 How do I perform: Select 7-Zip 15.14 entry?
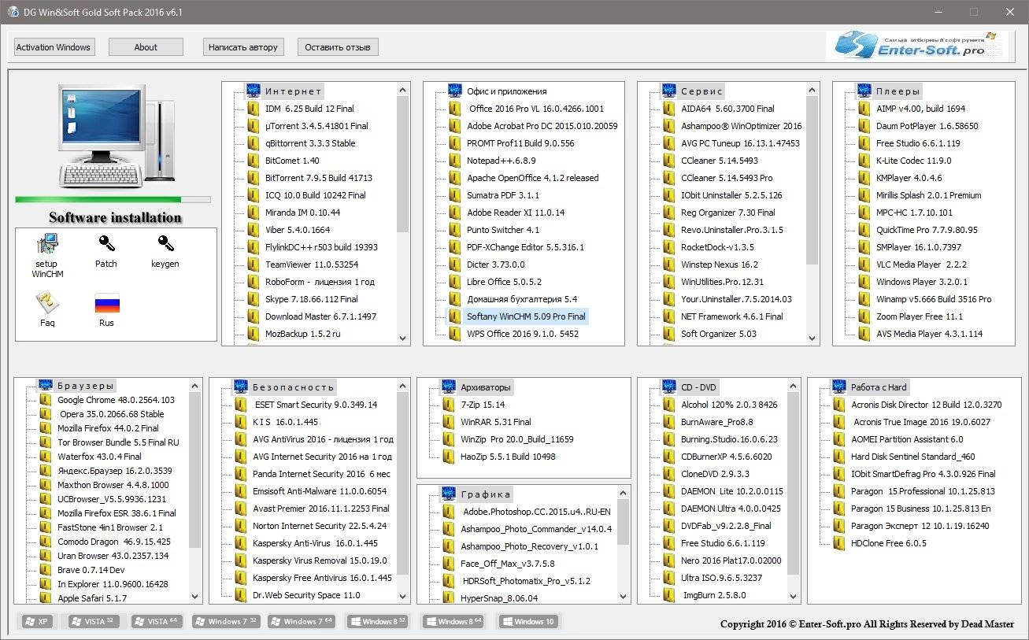pyautogui.click(x=483, y=405)
